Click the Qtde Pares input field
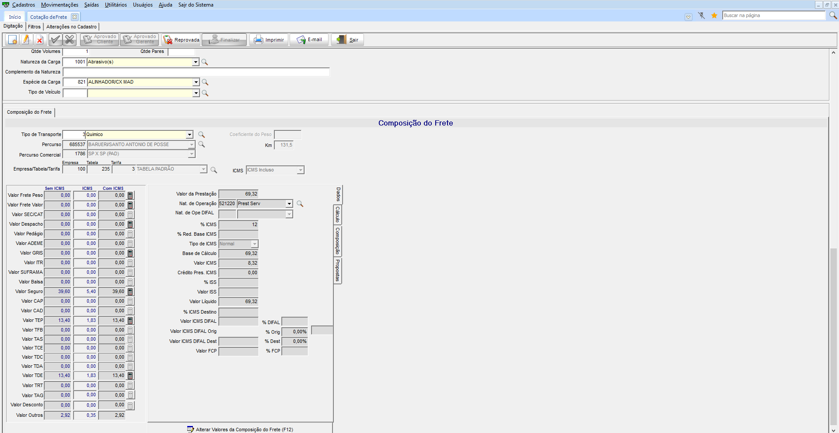839x433 pixels. pos(182,52)
